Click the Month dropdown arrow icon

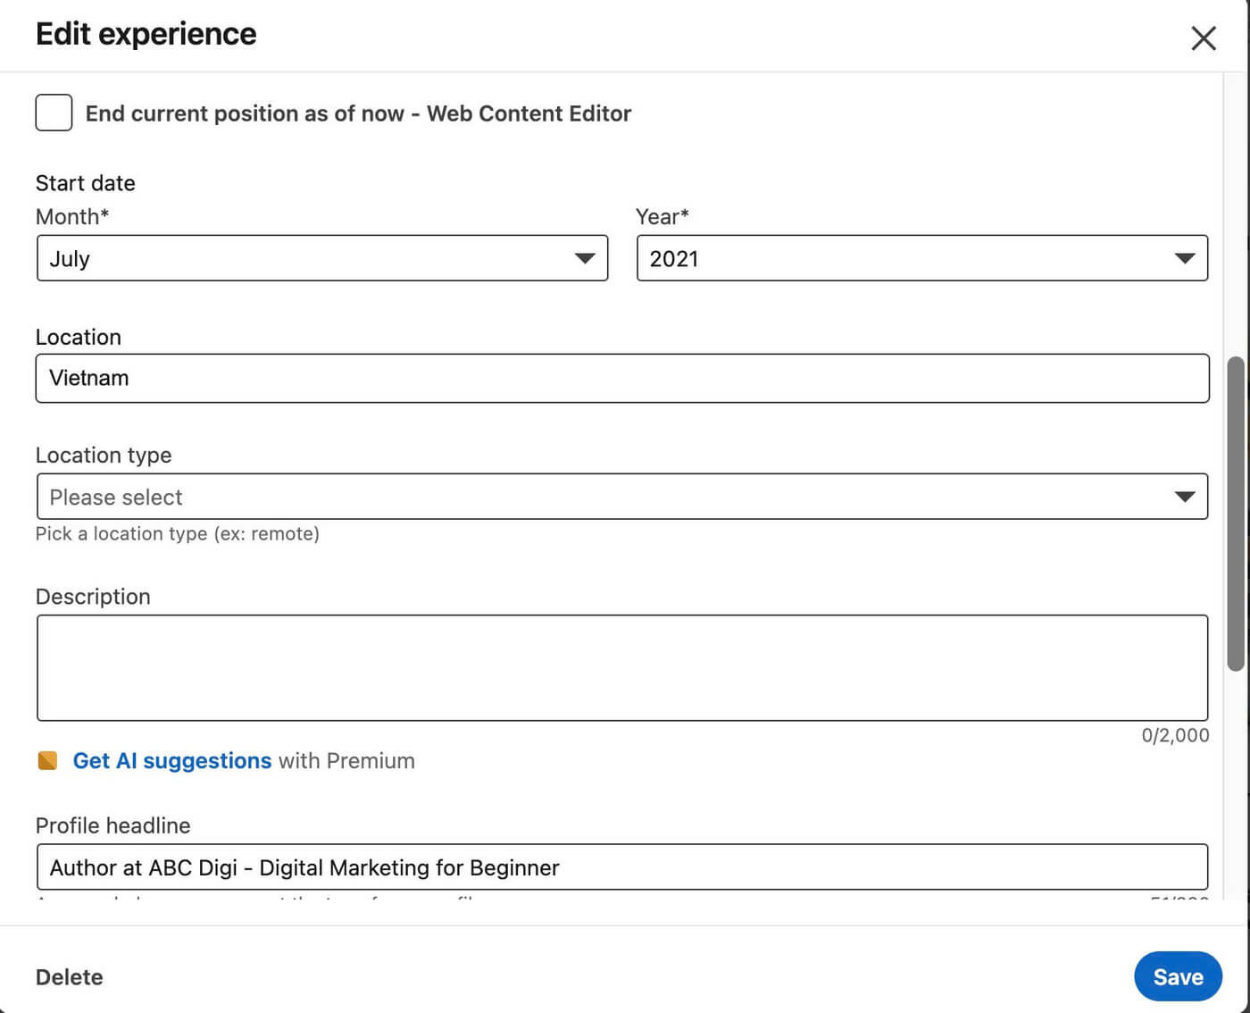tap(585, 258)
